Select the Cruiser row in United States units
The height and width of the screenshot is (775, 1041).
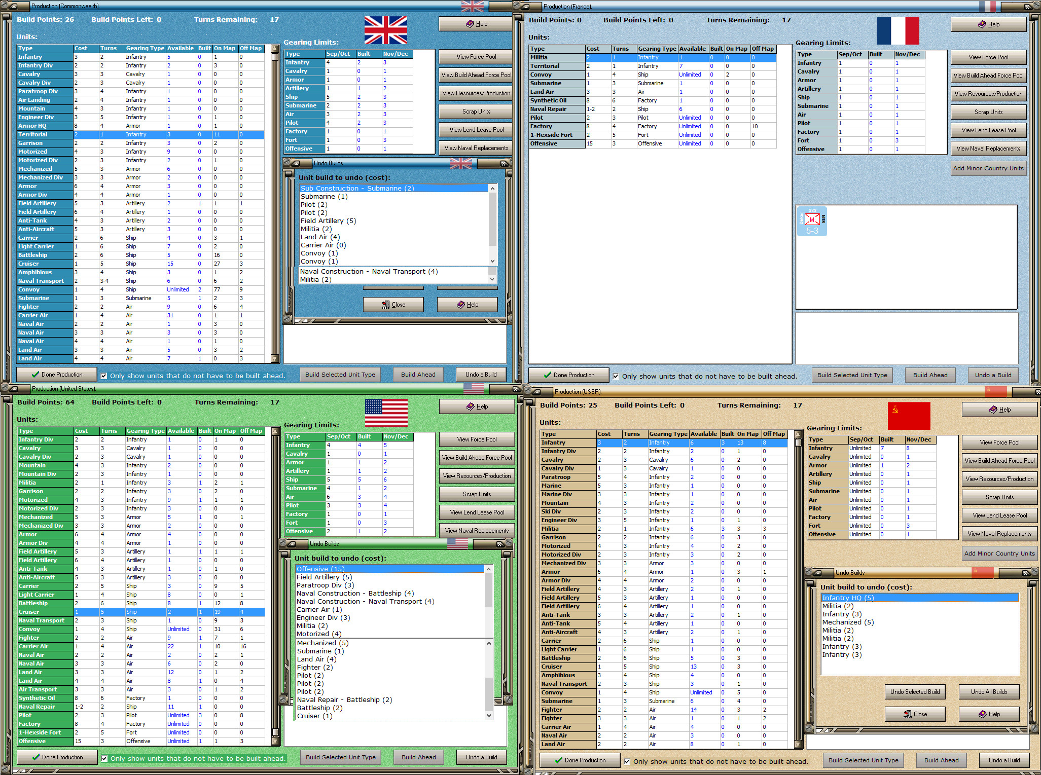point(141,612)
